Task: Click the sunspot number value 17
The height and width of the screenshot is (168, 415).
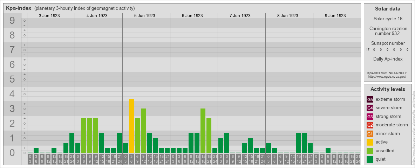Action: [368, 50]
